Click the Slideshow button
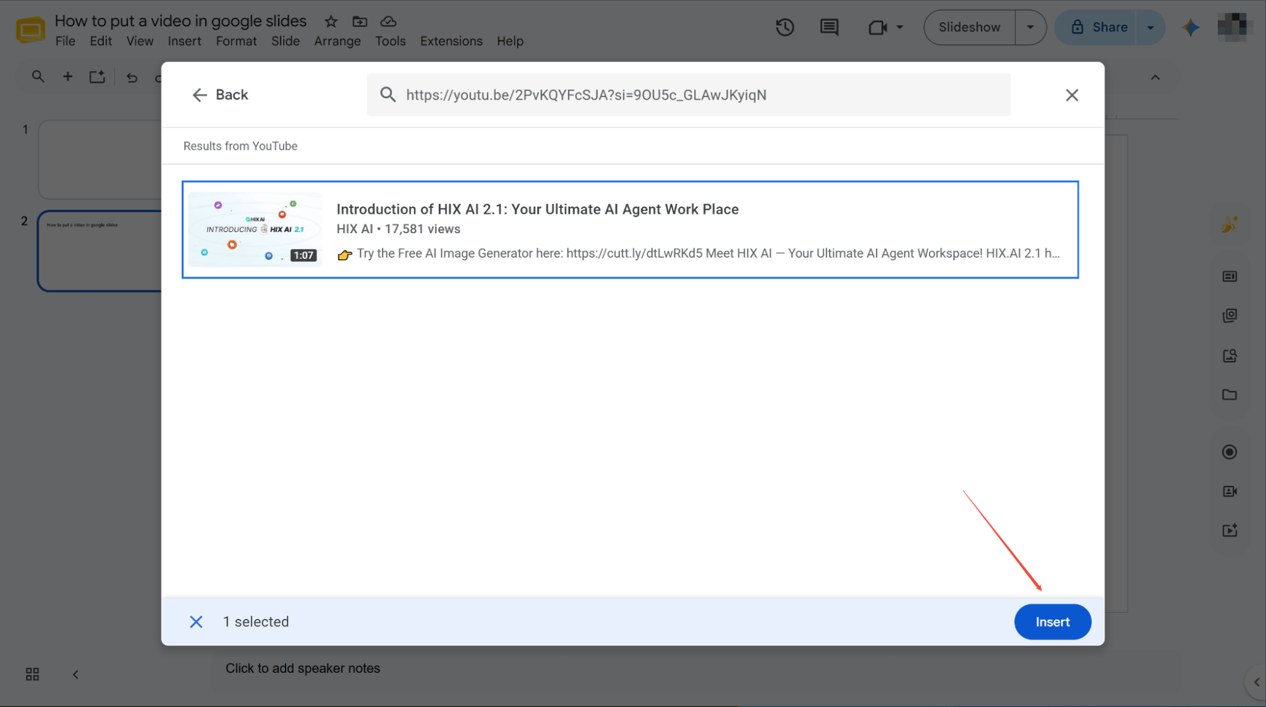The image size is (1266, 707). pyautogui.click(x=970, y=27)
